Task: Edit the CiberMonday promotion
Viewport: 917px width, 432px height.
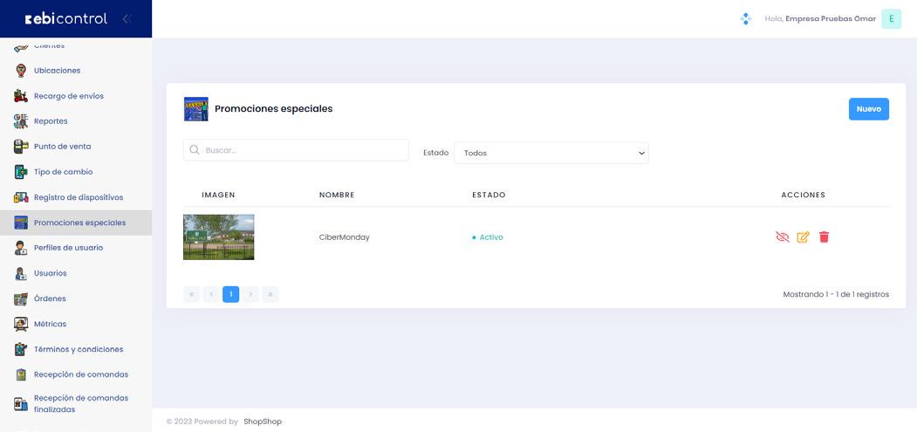Action: (803, 237)
